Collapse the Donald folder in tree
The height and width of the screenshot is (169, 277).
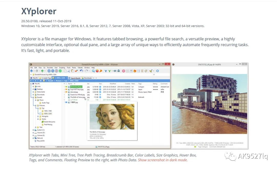(33, 97)
